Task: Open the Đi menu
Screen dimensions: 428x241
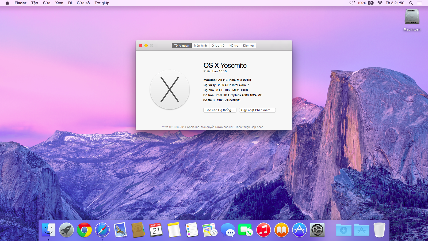Action: click(70, 3)
